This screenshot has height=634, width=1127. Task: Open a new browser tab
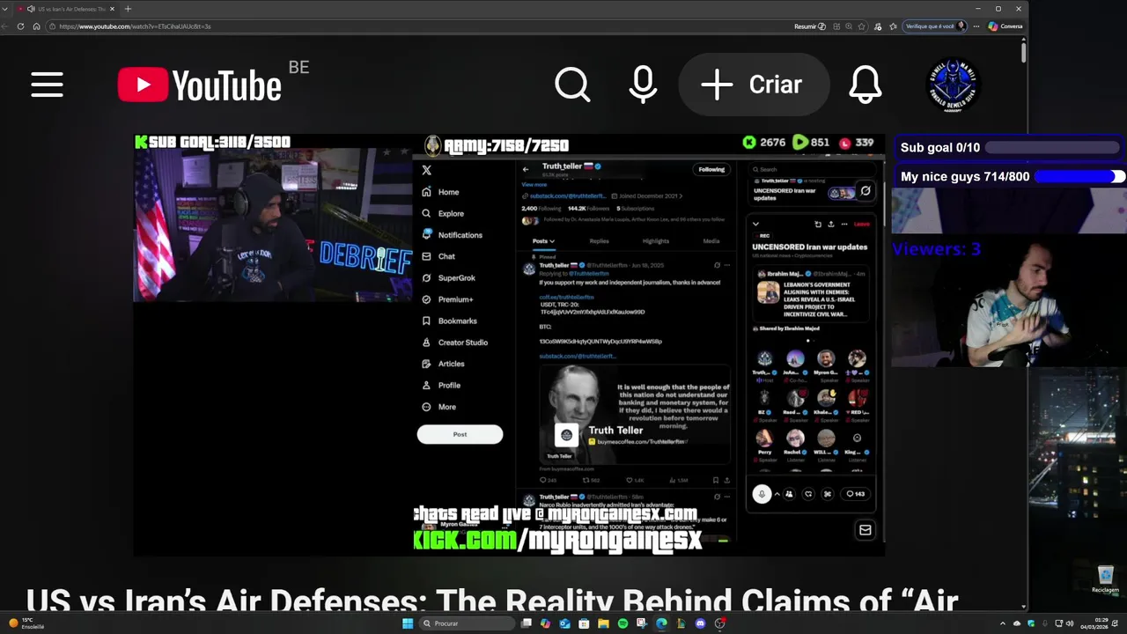point(128,9)
